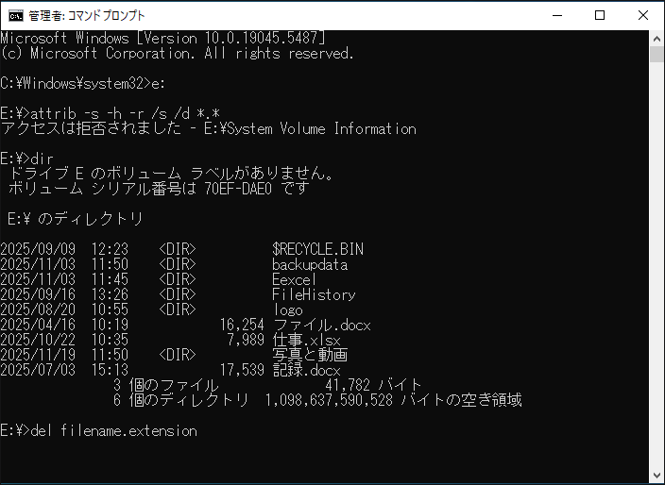Click the date 2025/09/09 12:23
Screen dimensions: 665x485
(64, 249)
